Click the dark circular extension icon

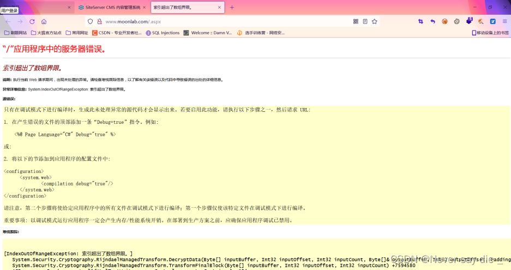coord(456,21)
